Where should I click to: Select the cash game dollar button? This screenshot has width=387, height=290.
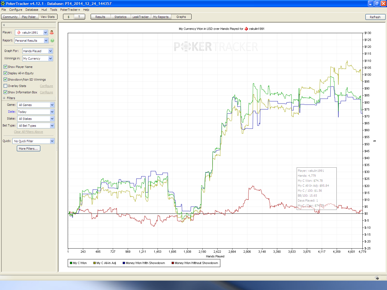[69, 17]
